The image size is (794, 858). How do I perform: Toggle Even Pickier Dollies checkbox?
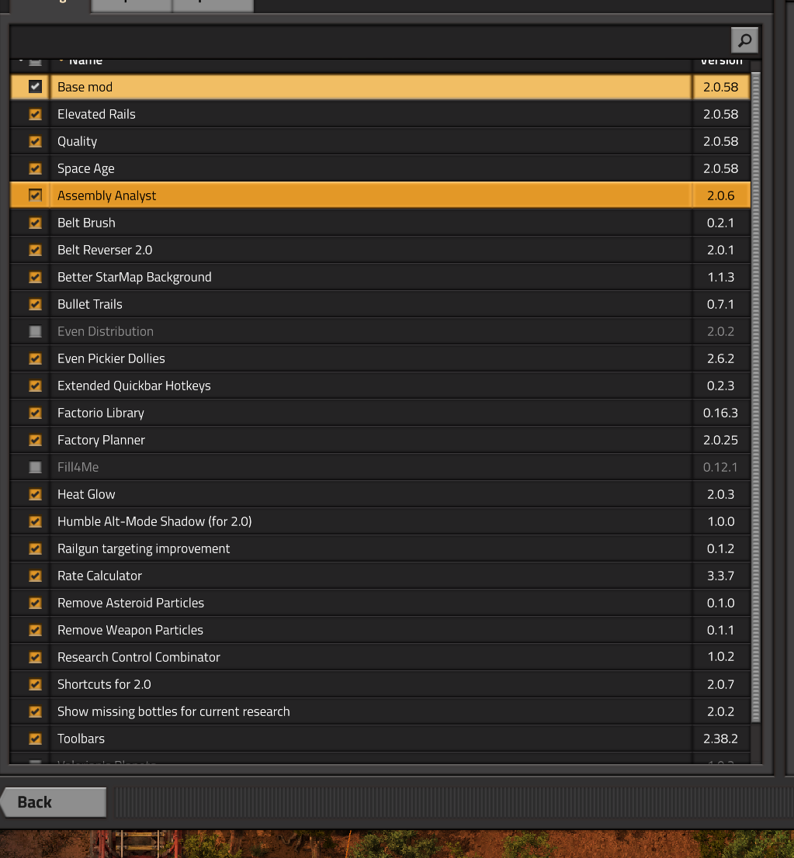click(x=35, y=358)
